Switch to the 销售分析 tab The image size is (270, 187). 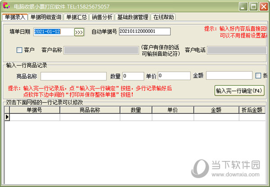click(x=102, y=17)
